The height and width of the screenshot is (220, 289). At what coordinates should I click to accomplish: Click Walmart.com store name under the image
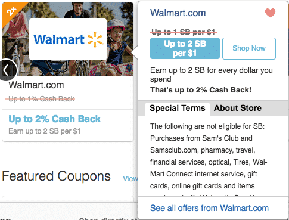pos(36,85)
